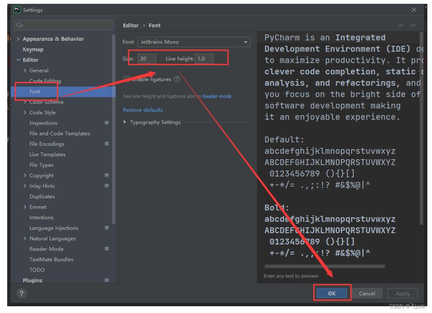Screen dimensions: 432x313
Task: Click the project icon next to Inlay Hints
Action: (x=107, y=186)
